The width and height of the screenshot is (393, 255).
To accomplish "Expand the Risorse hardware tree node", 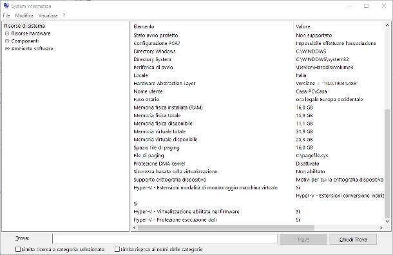I will (7, 33).
